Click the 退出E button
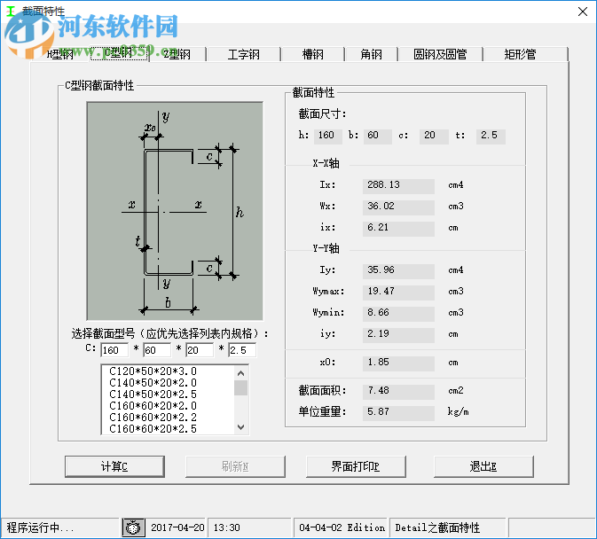597x539 pixels. coord(483,466)
